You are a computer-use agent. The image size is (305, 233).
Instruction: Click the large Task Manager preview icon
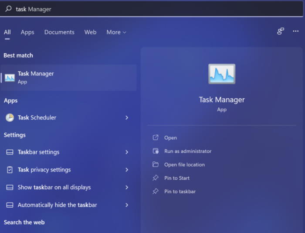point(222,74)
